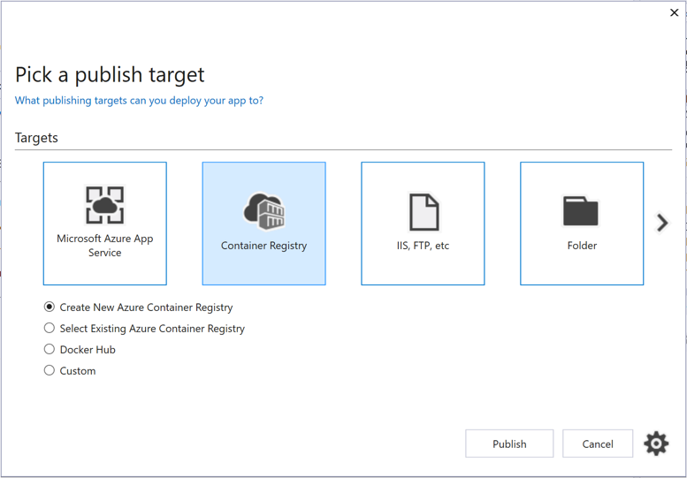Click the Publish button

pos(509,444)
